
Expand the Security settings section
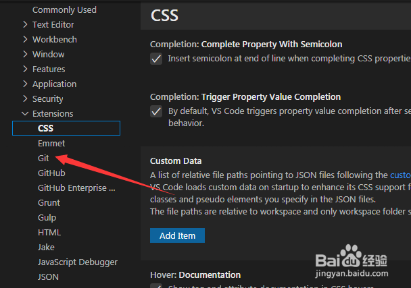point(47,99)
